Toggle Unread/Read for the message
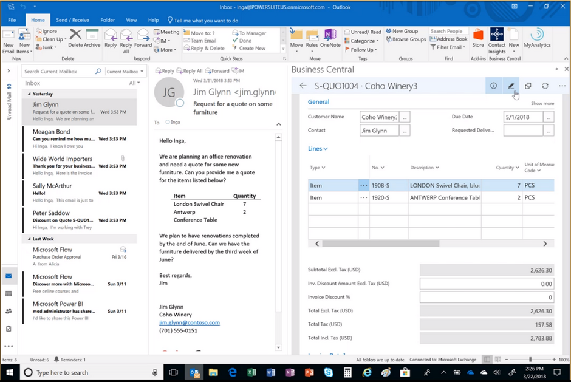Viewport: 571px width, 382px height. click(x=363, y=32)
